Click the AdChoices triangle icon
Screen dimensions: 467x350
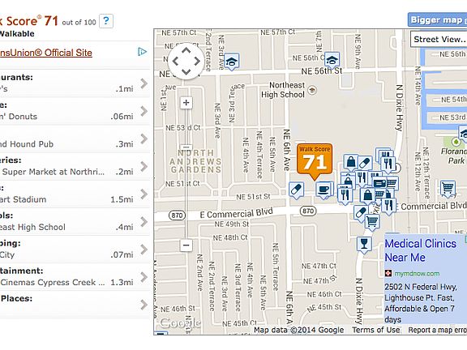pos(142,52)
